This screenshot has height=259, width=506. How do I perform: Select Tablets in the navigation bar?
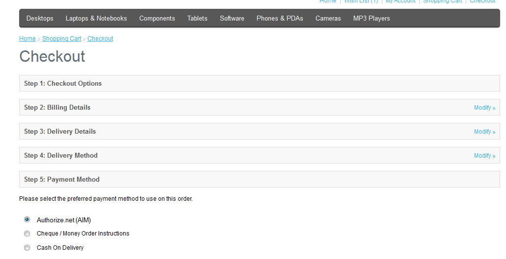pyautogui.click(x=197, y=19)
